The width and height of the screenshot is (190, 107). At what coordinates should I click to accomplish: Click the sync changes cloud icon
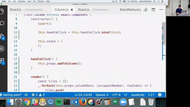pyautogui.click(x=26, y=95)
